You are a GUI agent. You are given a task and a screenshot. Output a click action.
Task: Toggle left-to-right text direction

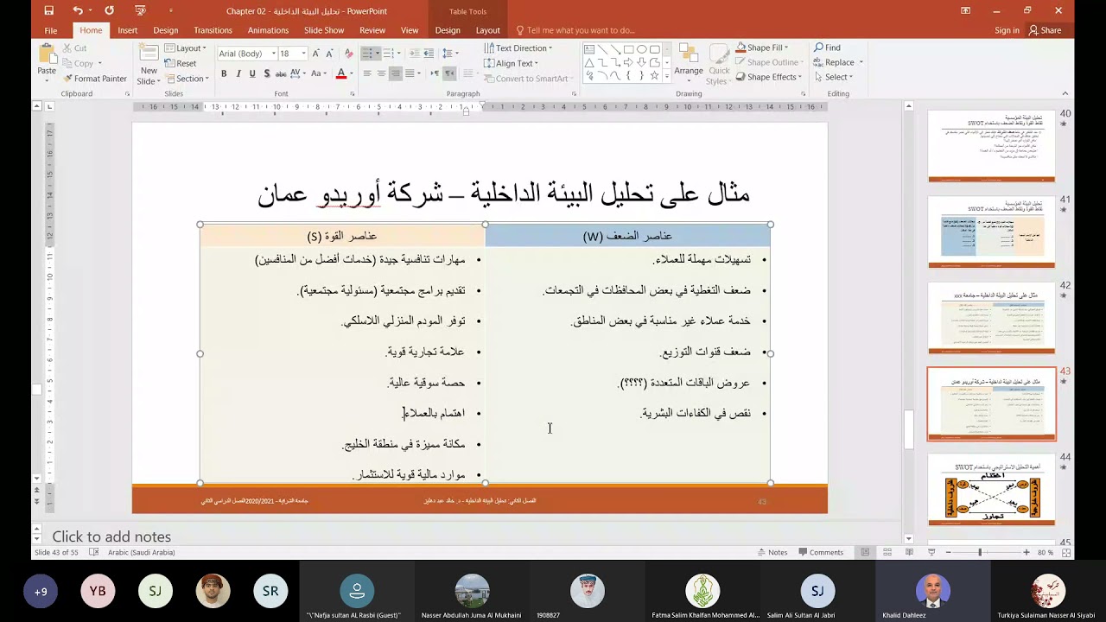[435, 74]
